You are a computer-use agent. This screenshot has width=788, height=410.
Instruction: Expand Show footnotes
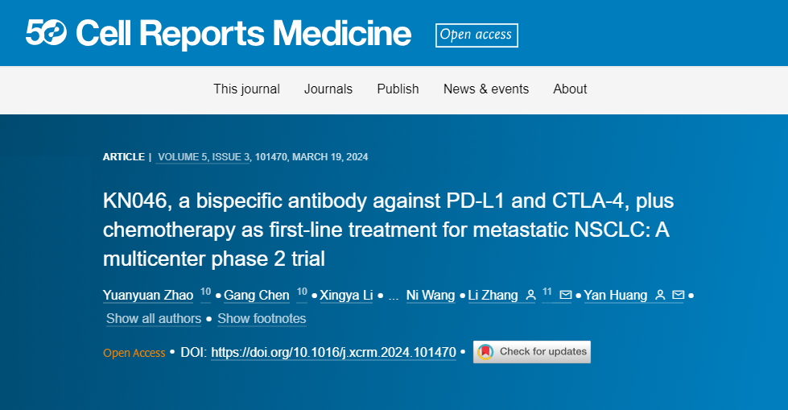pyautogui.click(x=262, y=319)
